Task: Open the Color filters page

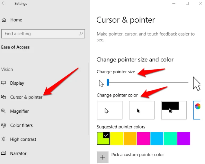Action: click(x=21, y=125)
